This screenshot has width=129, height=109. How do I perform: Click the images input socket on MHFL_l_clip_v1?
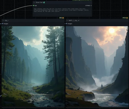coord(67,23)
